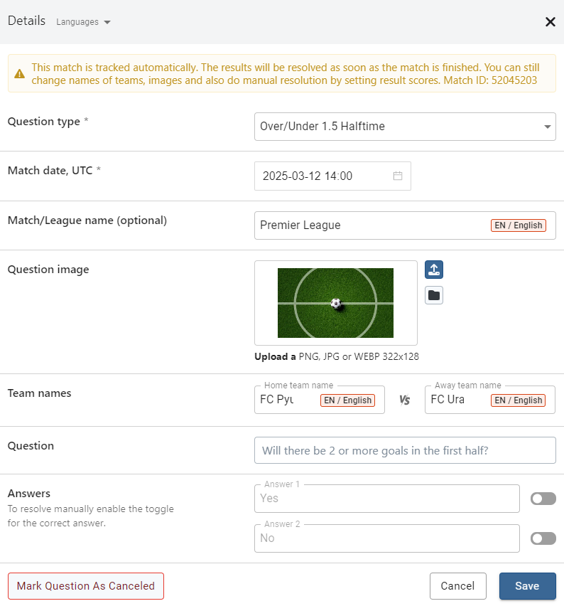The image size is (564, 606).
Task: Click EN / English tag on home team
Action: pyautogui.click(x=348, y=400)
